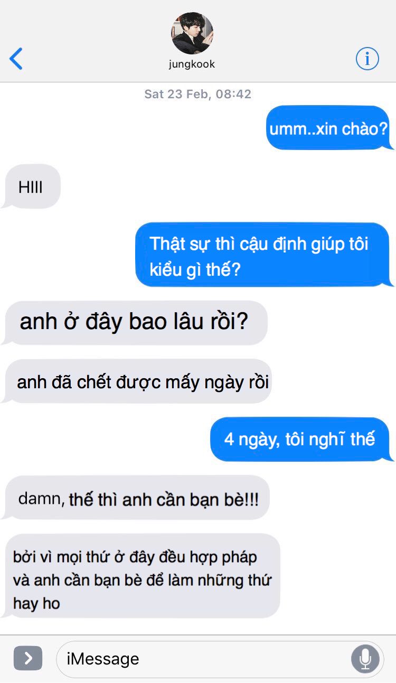Image resolution: width=396 pixels, height=683 pixels.
Task: Expand the apps chevron beside input
Action: tap(28, 658)
